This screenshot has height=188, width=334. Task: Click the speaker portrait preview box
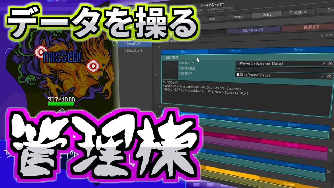[170, 70]
